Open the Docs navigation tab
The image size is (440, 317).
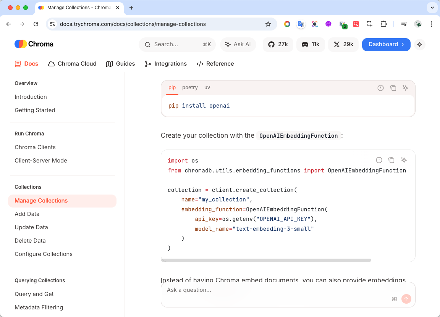pos(26,64)
